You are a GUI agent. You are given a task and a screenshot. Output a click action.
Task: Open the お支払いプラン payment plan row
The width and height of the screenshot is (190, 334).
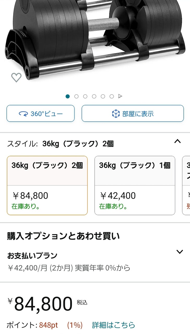click(95, 261)
